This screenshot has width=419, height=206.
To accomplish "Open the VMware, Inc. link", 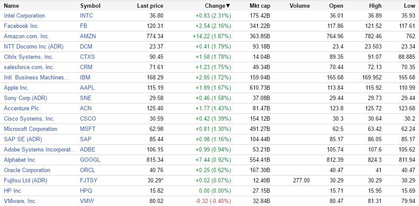I will click(x=20, y=201).
